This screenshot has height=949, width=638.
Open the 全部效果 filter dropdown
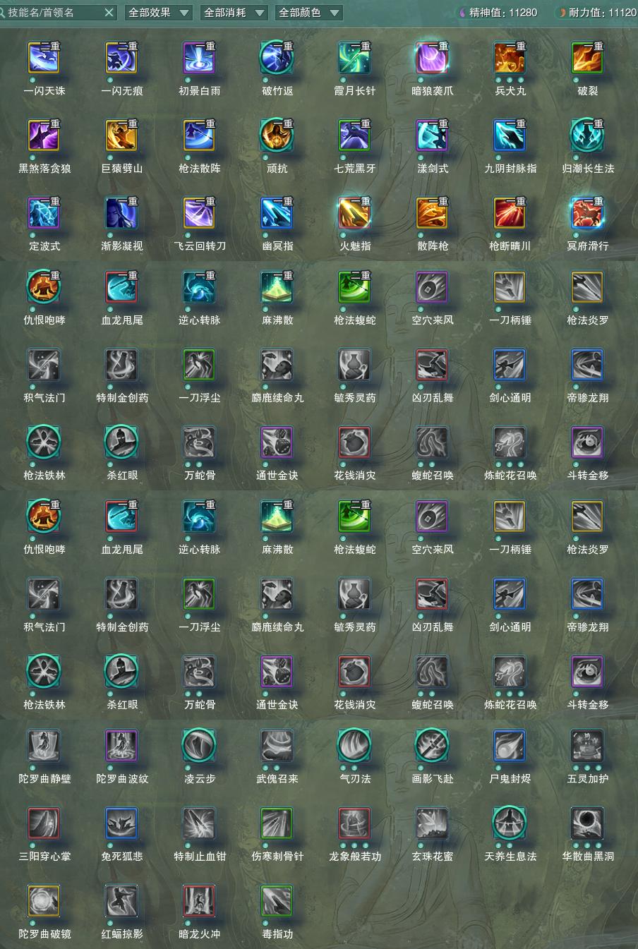tap(159, 12)
